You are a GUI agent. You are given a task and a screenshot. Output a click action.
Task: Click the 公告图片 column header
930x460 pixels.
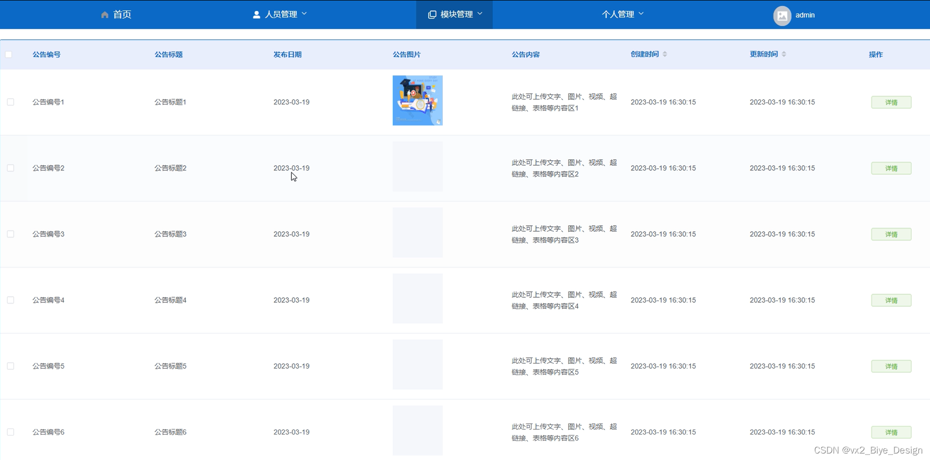coord(407,54)
